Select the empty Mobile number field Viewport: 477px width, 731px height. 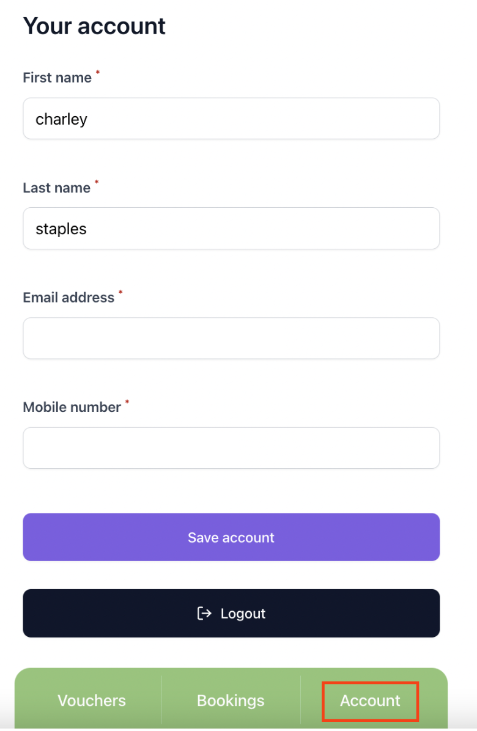pos(231,448)
